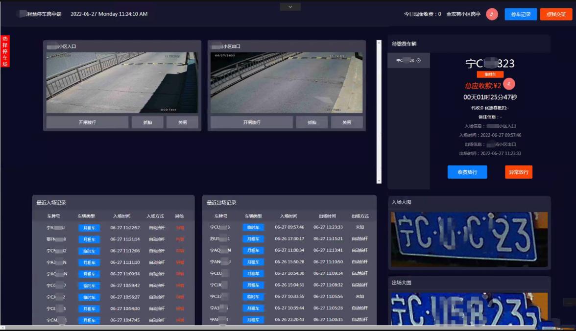Open the 选择停车场 side tab
Viewport: 576px width, 331px height.
pos(5,51)
